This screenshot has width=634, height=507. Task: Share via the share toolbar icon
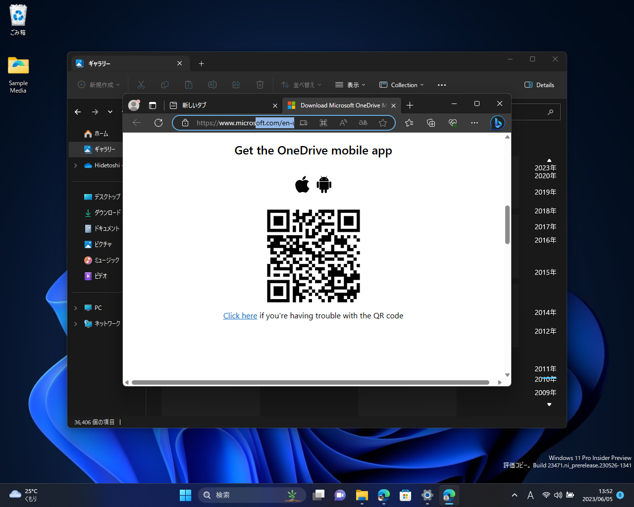click(x=236, y=85)
